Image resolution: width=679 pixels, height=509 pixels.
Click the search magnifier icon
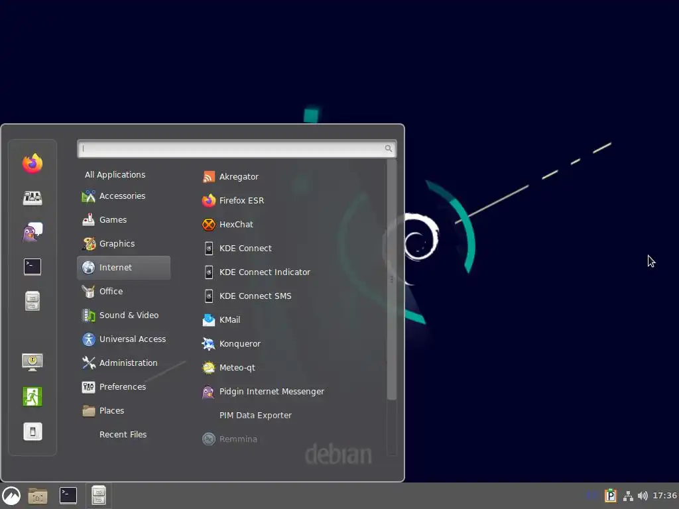(x=389, y=148)
